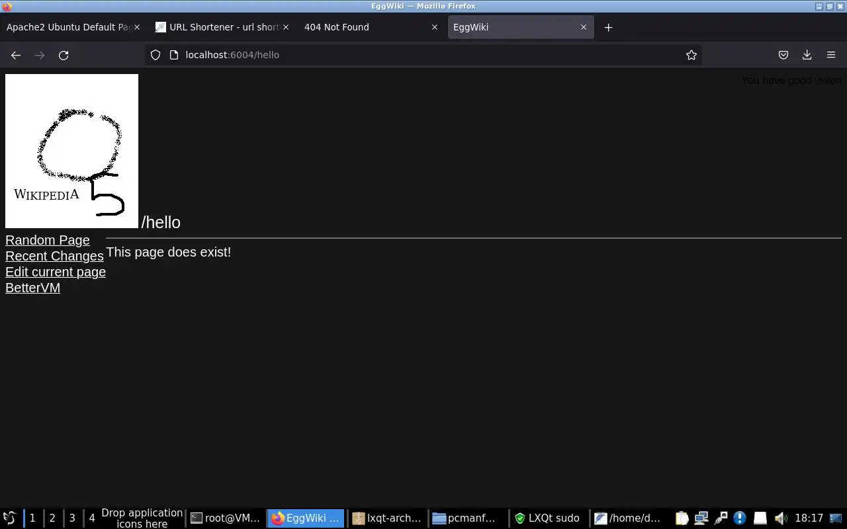This screenshot has height=529, width=847.
Task: Minimize the Firefox window
Action: [x=819, y=6]
